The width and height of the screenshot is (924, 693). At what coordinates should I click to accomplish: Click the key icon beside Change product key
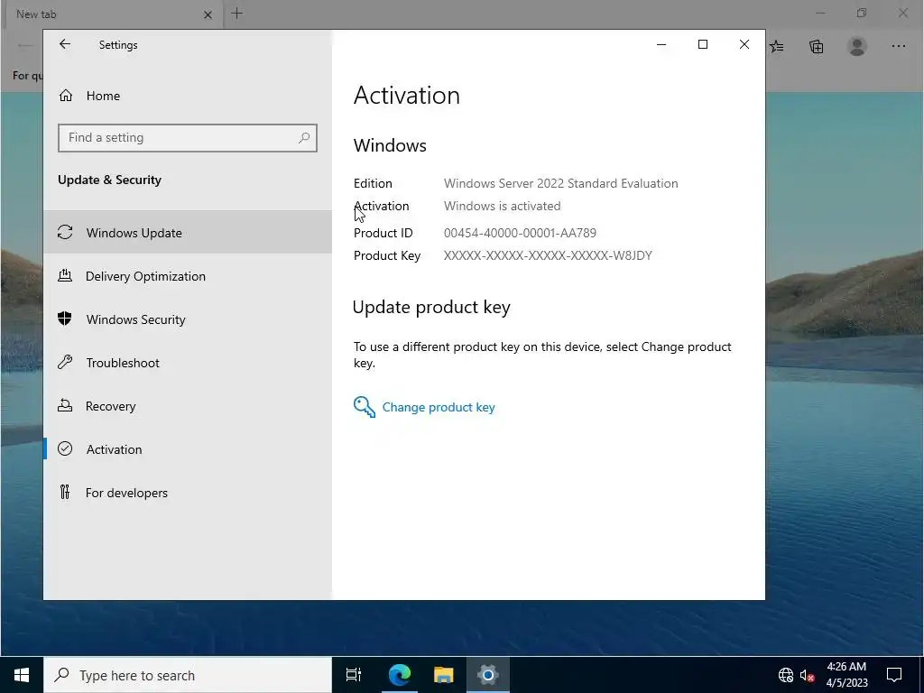click(x=365, y=407)
